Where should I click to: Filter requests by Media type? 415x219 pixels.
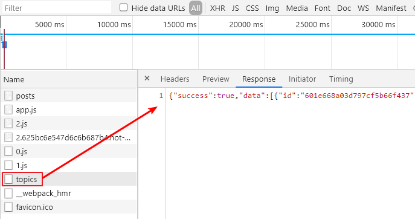pos(297,8)
